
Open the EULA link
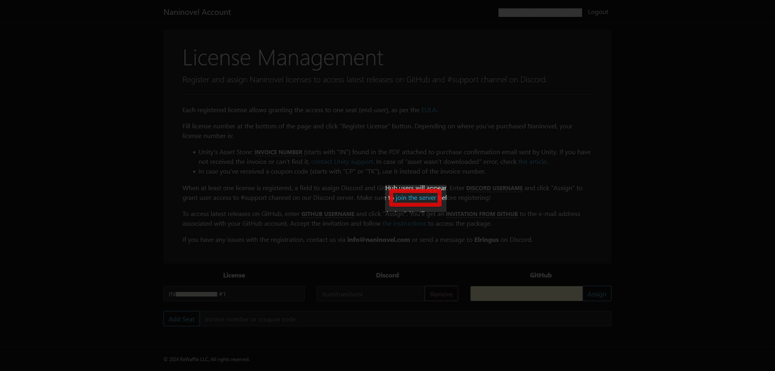[x=429, y=110]
